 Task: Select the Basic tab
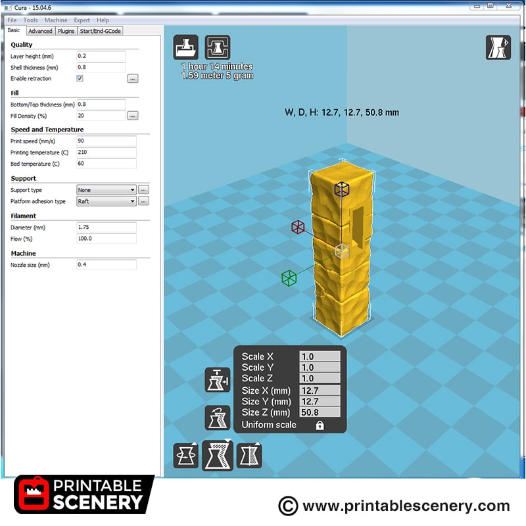pos(14,30)
